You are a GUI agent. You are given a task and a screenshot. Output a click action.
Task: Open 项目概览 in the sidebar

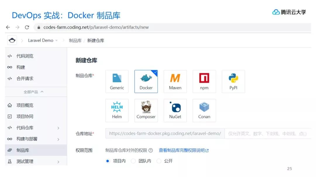click(36, 105)
